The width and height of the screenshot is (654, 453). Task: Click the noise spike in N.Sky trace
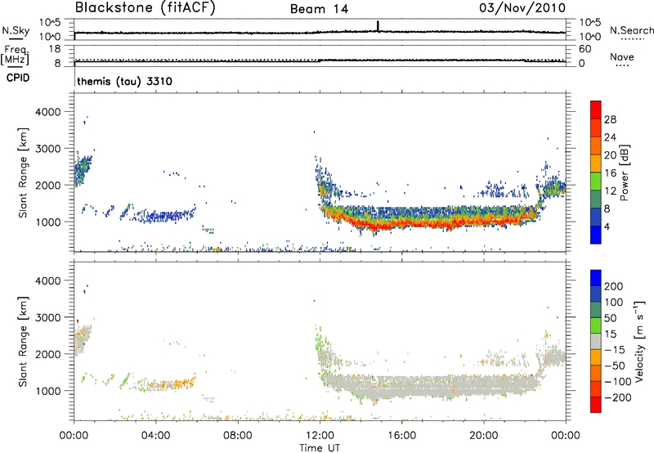(x=378, y=26)
